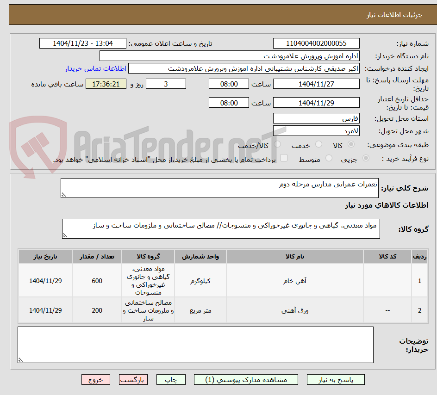
Task: Click the متر مربع unit cell
Action: 200,310
